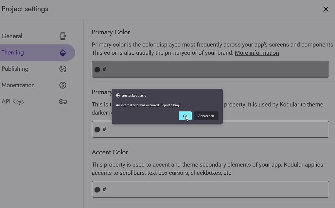
Task: Click the hex input field below the error dialog
Action: 210,129
